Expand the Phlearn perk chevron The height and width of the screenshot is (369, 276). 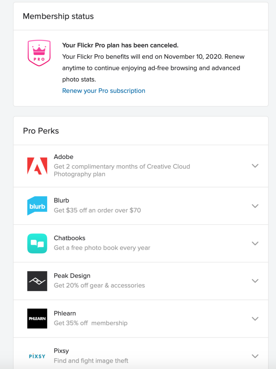[255, 319]
